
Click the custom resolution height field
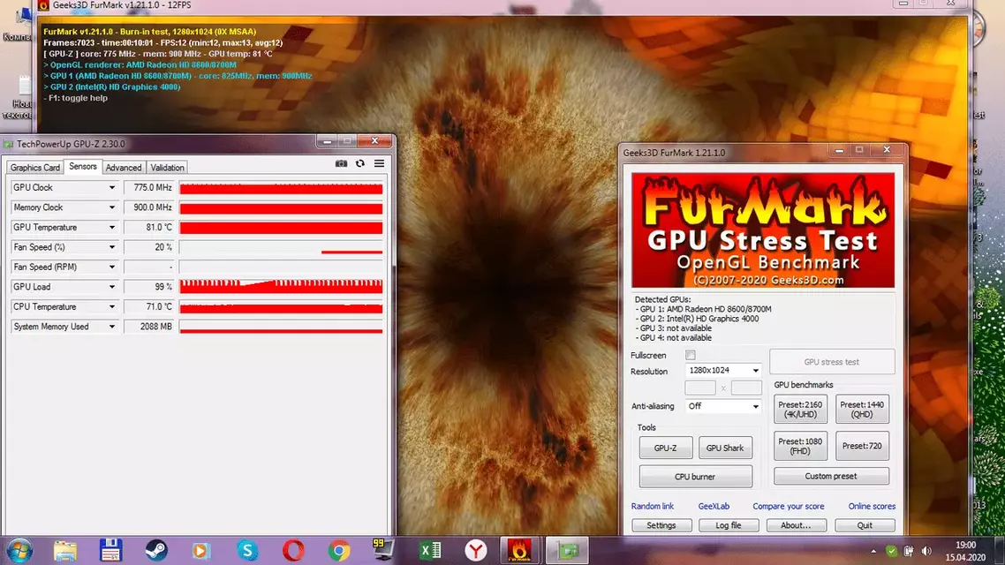coord(747,388)
